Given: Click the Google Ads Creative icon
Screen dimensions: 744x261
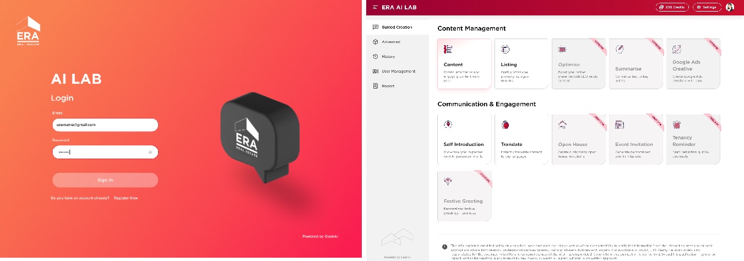Looking at the screenshot, I should pyautogui.click(x=677, y=50).
